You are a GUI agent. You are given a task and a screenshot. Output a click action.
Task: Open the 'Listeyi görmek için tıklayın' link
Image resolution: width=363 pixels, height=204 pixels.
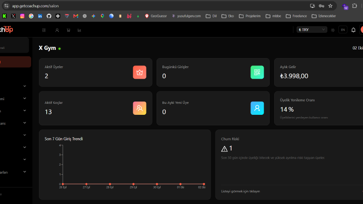tap(240, 191)
